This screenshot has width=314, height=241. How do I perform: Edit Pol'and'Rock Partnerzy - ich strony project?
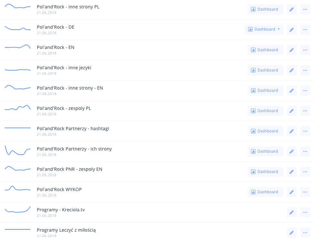(x=291, y=151)
